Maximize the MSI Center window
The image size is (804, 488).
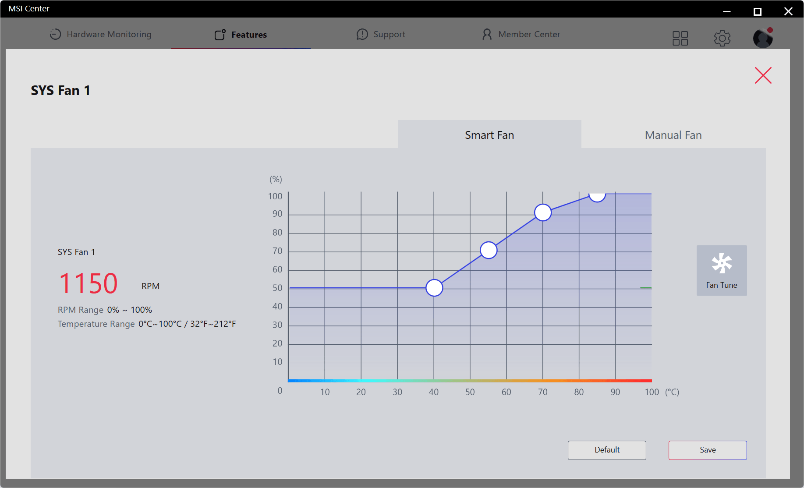[x=757, y=11]
